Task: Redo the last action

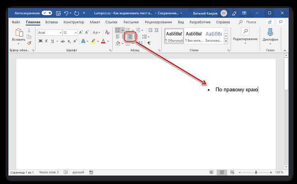Action: (x=76, y=13)
